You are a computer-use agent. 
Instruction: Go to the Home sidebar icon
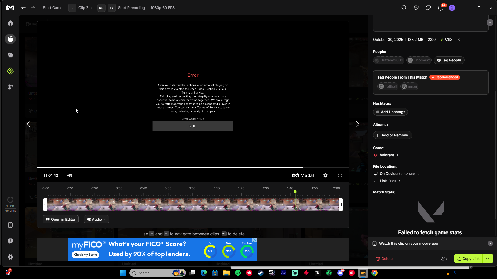[x=10, y=23]
